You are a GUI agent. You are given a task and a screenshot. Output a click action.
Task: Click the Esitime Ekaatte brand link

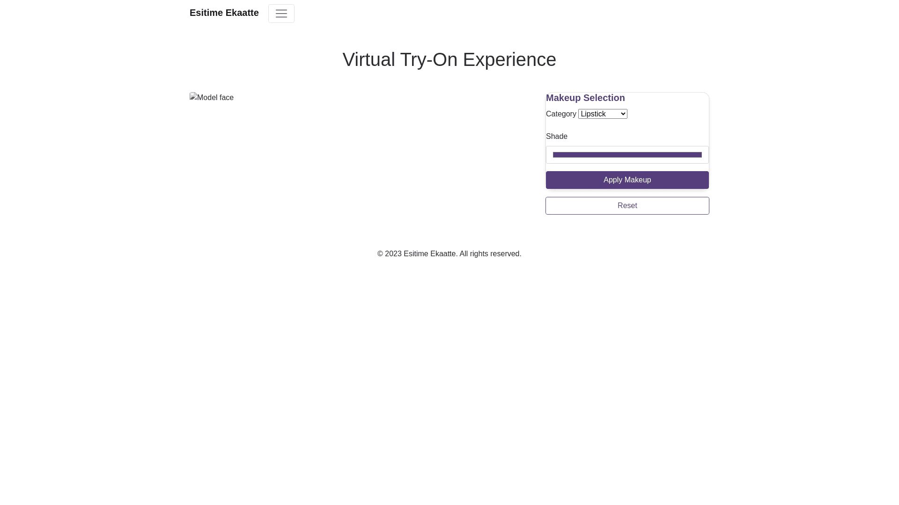click(x=224, y=13)
